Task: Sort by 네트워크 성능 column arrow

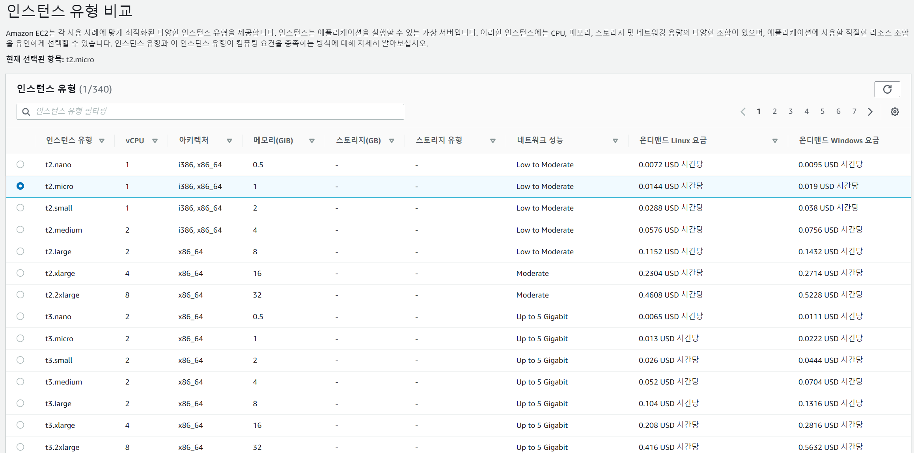Action: coord(615,141)
